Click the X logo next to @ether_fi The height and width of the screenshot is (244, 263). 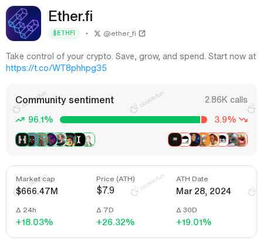(x=97, y=33)
